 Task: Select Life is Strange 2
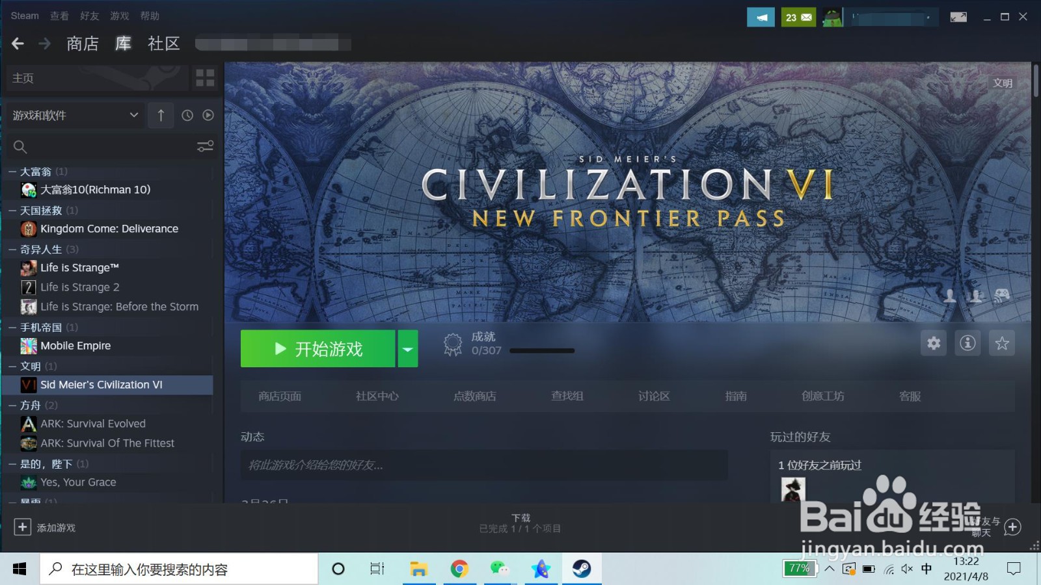tap(80, 287)
